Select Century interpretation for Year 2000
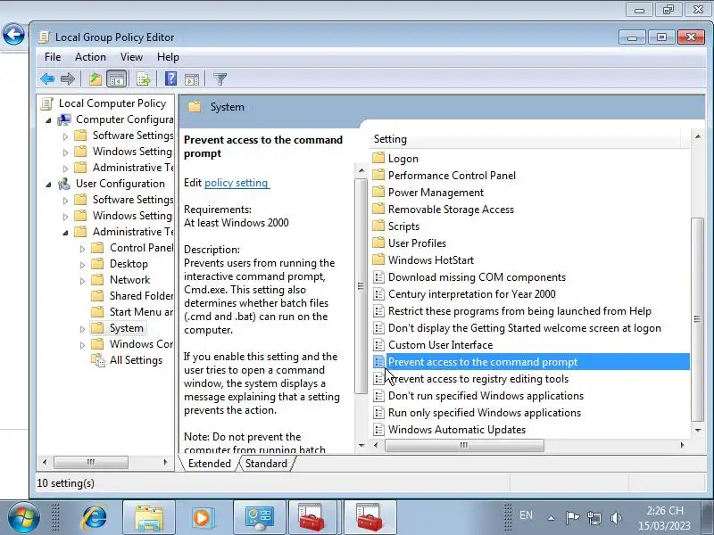This screenshot has width=714, height=535. tap(472, 294)
